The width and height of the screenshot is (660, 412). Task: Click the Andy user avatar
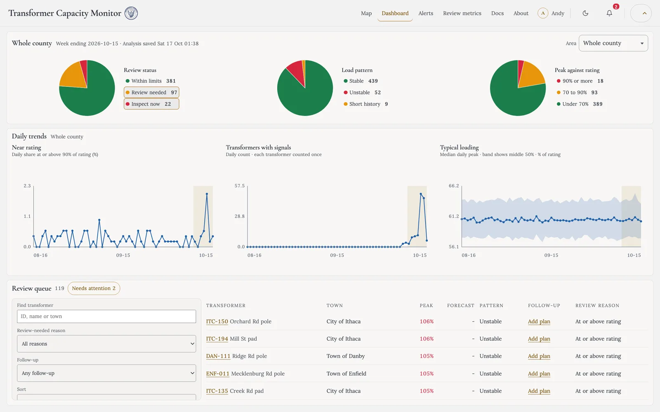click(x=543, y=13)
